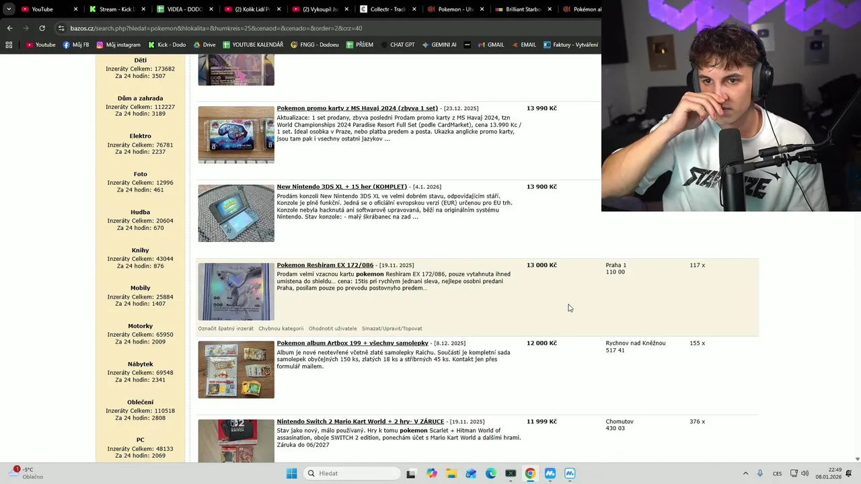This screenshot has height=484, width=861.
Task: Click the taskbar Hledat search box
Action: pyautogui.click(x=352, y=473)
